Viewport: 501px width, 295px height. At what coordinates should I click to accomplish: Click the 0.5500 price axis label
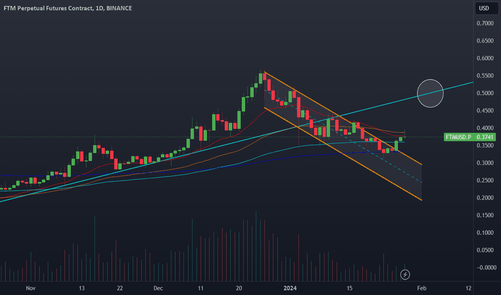click(485, 76)
